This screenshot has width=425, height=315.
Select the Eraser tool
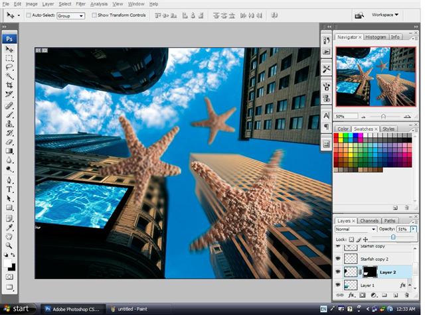[9, 142]
